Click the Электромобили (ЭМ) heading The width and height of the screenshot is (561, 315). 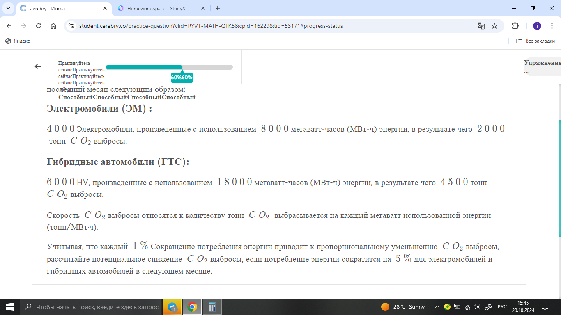tap(99, 109)
